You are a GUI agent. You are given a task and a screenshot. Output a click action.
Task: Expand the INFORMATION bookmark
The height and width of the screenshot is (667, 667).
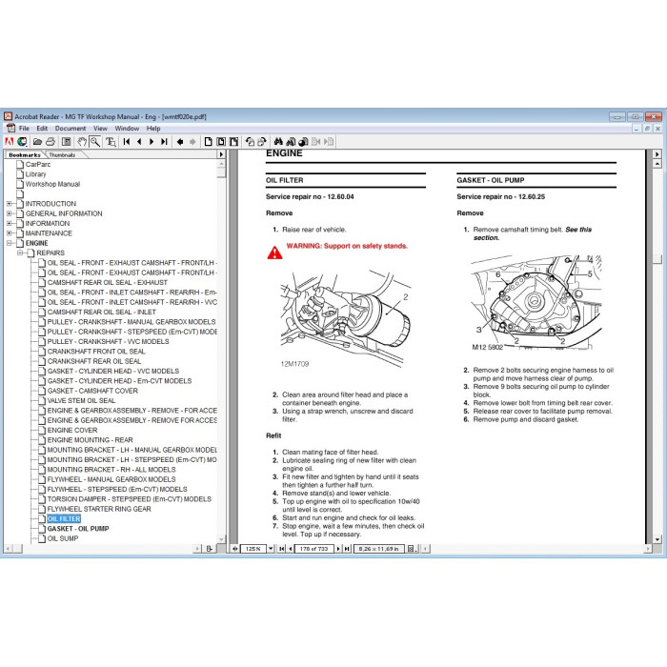(10, 223)
